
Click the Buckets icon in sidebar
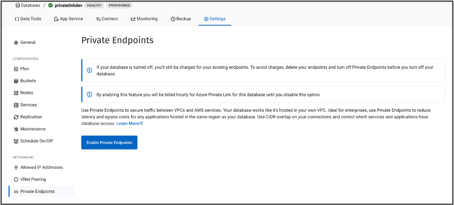(16, 81)
